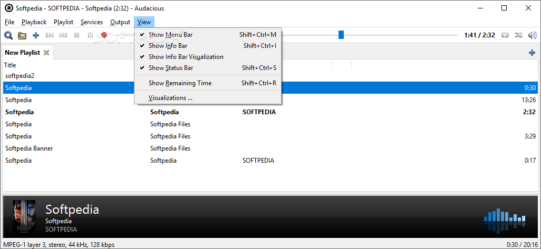This screenshot has height=249, width=541.
Task: Open the Services menu
Action: (x=91, y=22)
